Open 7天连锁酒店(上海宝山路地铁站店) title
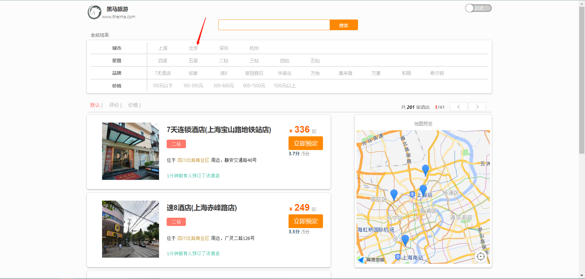 tap(219, 130)
